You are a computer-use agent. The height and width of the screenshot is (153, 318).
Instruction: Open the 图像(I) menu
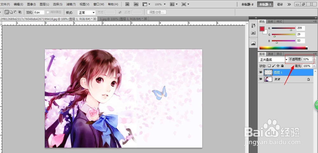coord(31,4)
